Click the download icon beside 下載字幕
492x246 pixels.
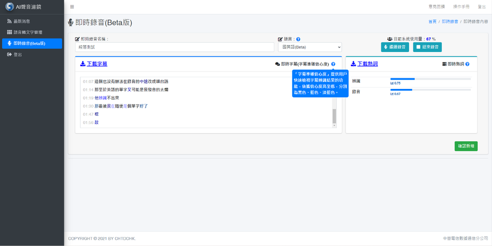[x=83, y=64]
